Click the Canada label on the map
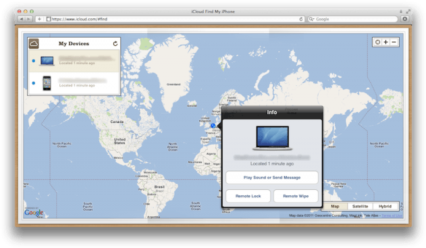Image resolution: width=426 pixels, height=248 pixels. 117,122
